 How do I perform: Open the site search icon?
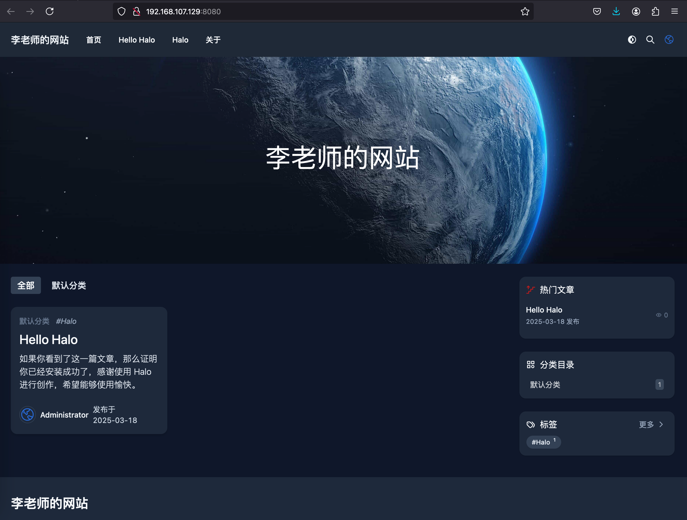[x=650, y=40]
